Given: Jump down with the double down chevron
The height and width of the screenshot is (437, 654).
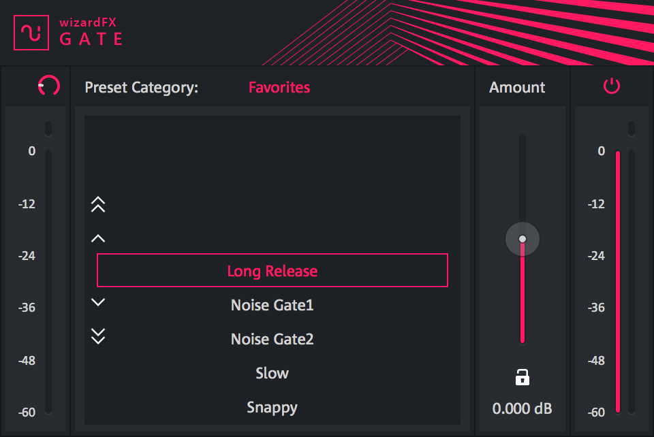Looking at the screenshot, I should pos(98,336).
